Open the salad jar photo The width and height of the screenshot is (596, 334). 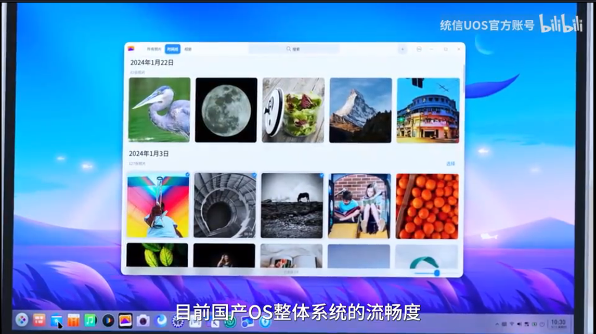coord(293,110)
